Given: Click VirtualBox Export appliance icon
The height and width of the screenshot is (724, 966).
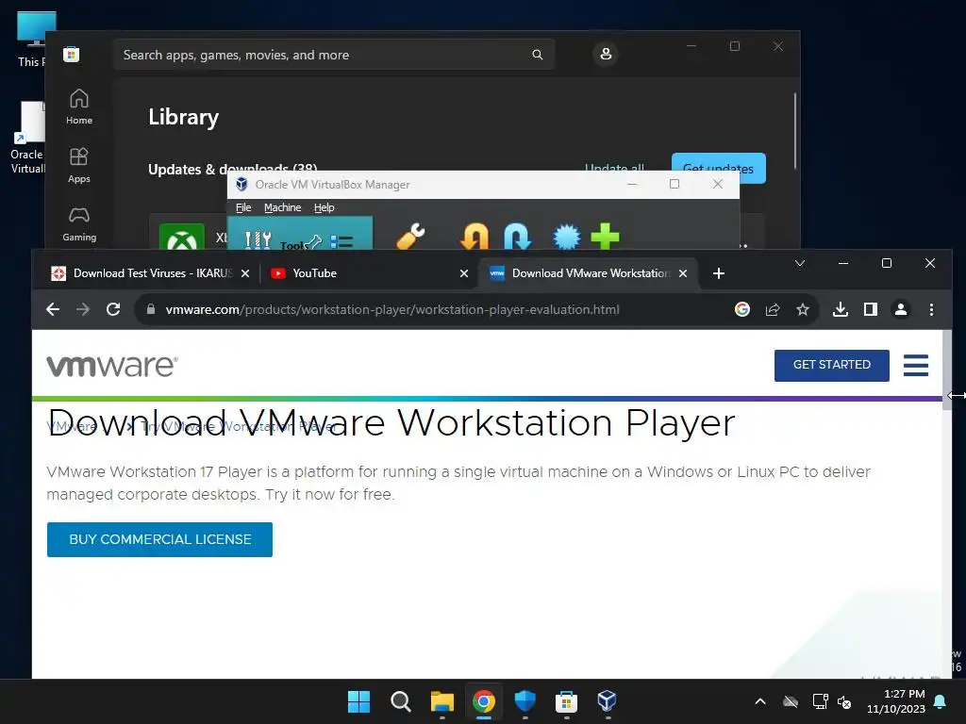Looking at the screenshot, I should [x=518, y=237].
